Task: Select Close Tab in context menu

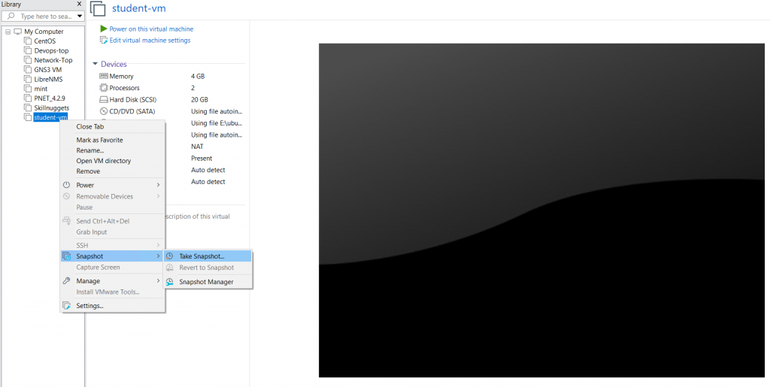Action: 90,126
